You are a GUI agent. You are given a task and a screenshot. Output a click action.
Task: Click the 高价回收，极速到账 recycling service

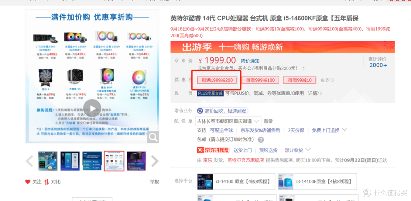[223, 111]
